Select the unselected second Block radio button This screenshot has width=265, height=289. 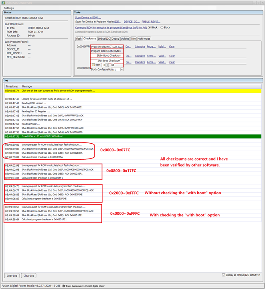[162, 27]
